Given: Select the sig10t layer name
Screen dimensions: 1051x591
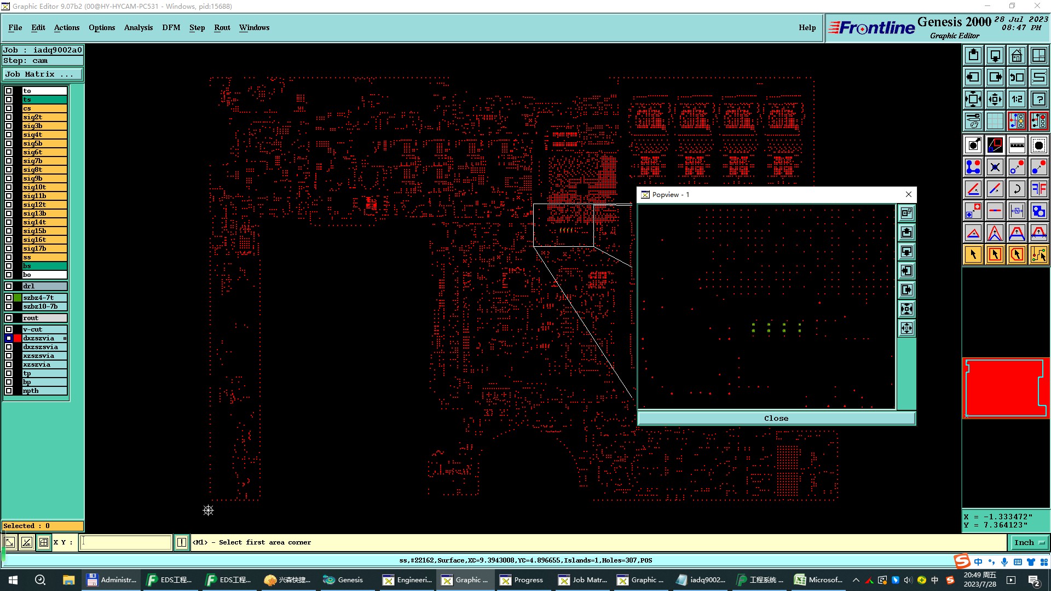Looking at the screenshot, I should [44, 187].
